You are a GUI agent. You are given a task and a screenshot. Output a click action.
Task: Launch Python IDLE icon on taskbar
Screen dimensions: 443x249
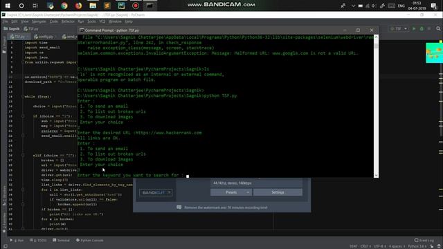[x=51, y=6]
